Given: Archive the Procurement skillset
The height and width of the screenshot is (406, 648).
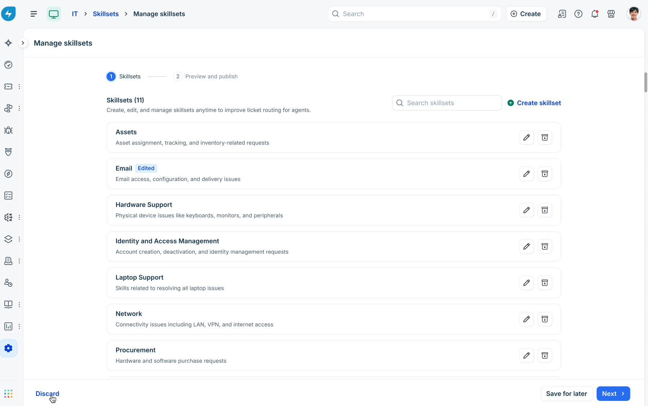Looking at the screenshot, I should (x=545, y=356).
